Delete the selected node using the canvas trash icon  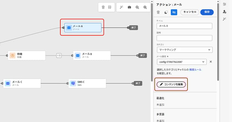point(103,7)
